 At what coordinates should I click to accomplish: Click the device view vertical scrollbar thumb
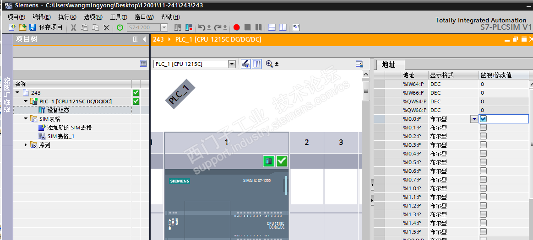(x=366, y=91)
